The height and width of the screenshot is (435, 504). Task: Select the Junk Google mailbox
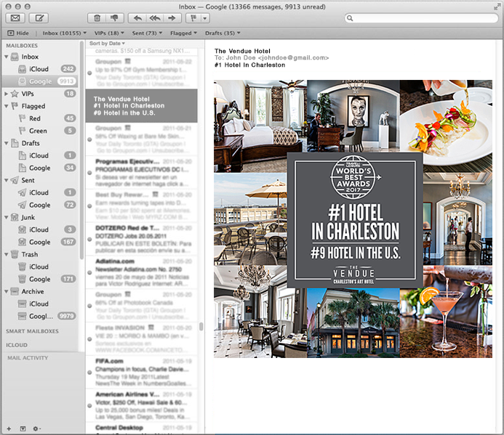(39, 242)
